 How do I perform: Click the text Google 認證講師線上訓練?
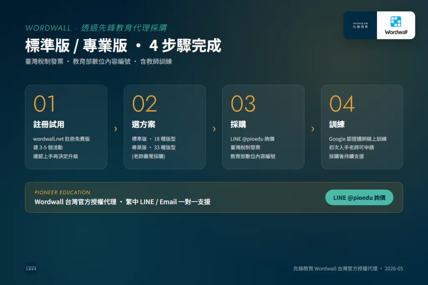(x=358, y=139)
